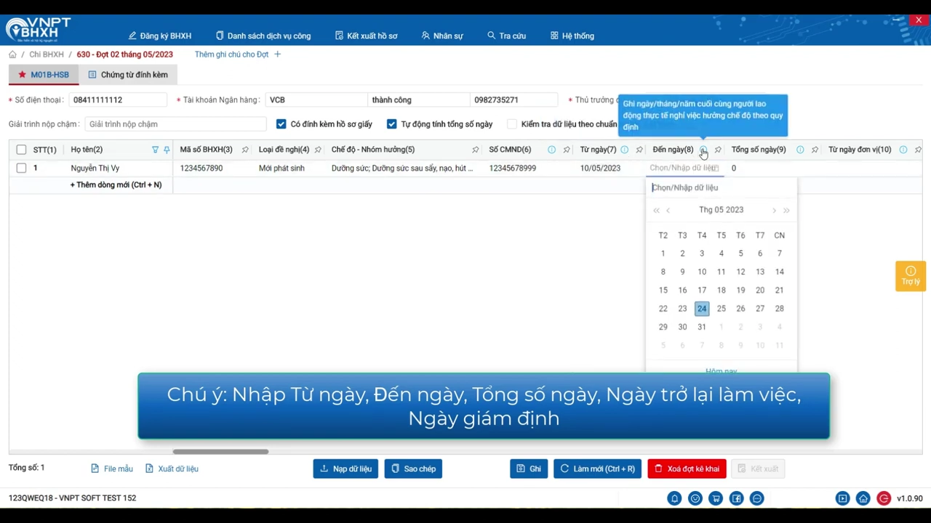
Task: Click the filter icon in Họ tên column
Action: click(155, 150)
